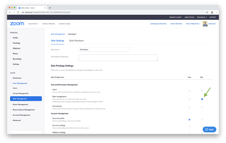
Task: Open the Resources dropdown
Action: pos(202,17)
